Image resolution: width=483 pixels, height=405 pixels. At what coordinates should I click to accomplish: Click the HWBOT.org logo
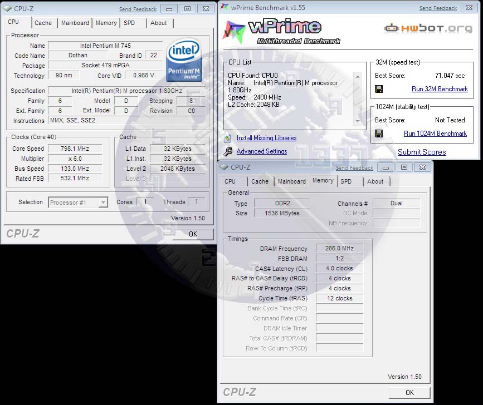[428, 28]
